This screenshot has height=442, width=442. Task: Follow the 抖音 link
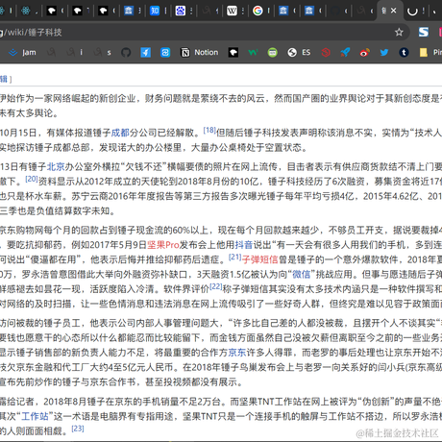pos(244,245)
